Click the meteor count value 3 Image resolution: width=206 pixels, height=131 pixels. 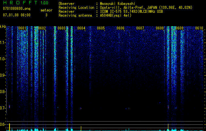pyautogui.click(x=47, y=15)
